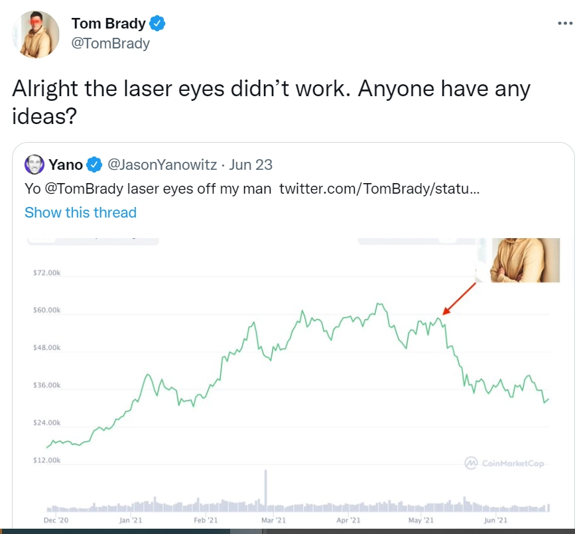
Task: Click the blue verified badge beside Tom Brady
Action: [x=157, y=25]
